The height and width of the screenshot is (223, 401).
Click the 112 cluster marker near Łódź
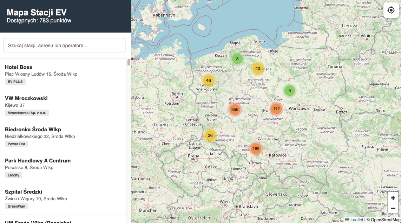tap(276, 109)
